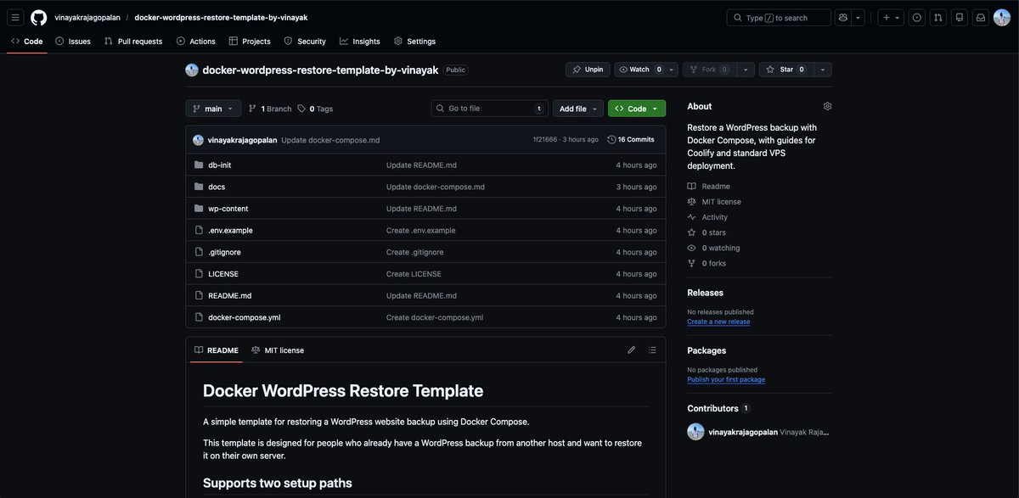
Task: Open the create new plus menu
Action: [891, 17]
